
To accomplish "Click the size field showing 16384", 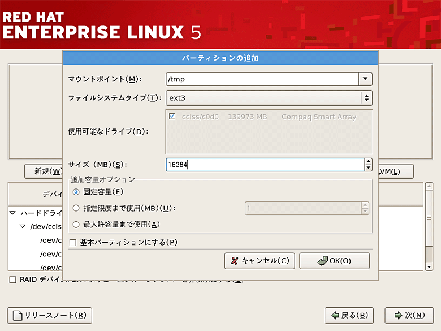I will pyautogui.click(x=265, y=165).
